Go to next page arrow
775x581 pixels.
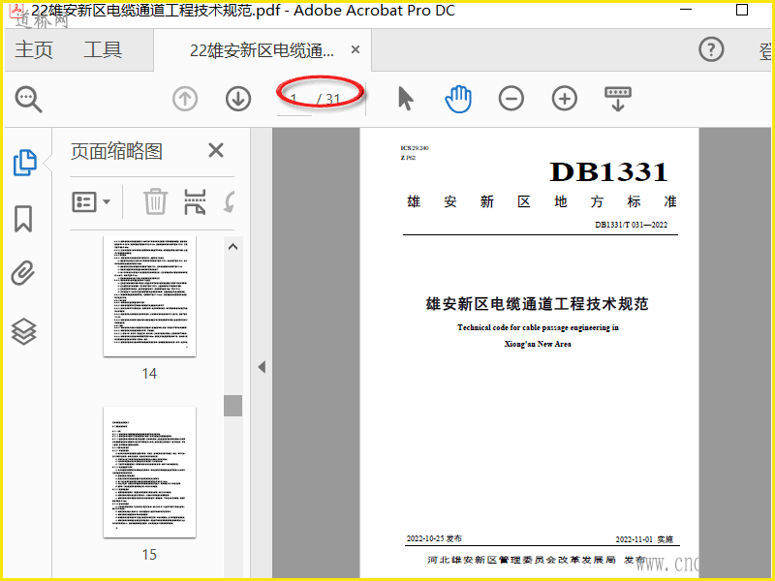(238, 99)
